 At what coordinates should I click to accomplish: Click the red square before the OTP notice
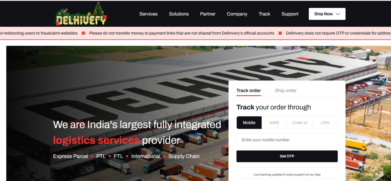[x=280, y=34]
